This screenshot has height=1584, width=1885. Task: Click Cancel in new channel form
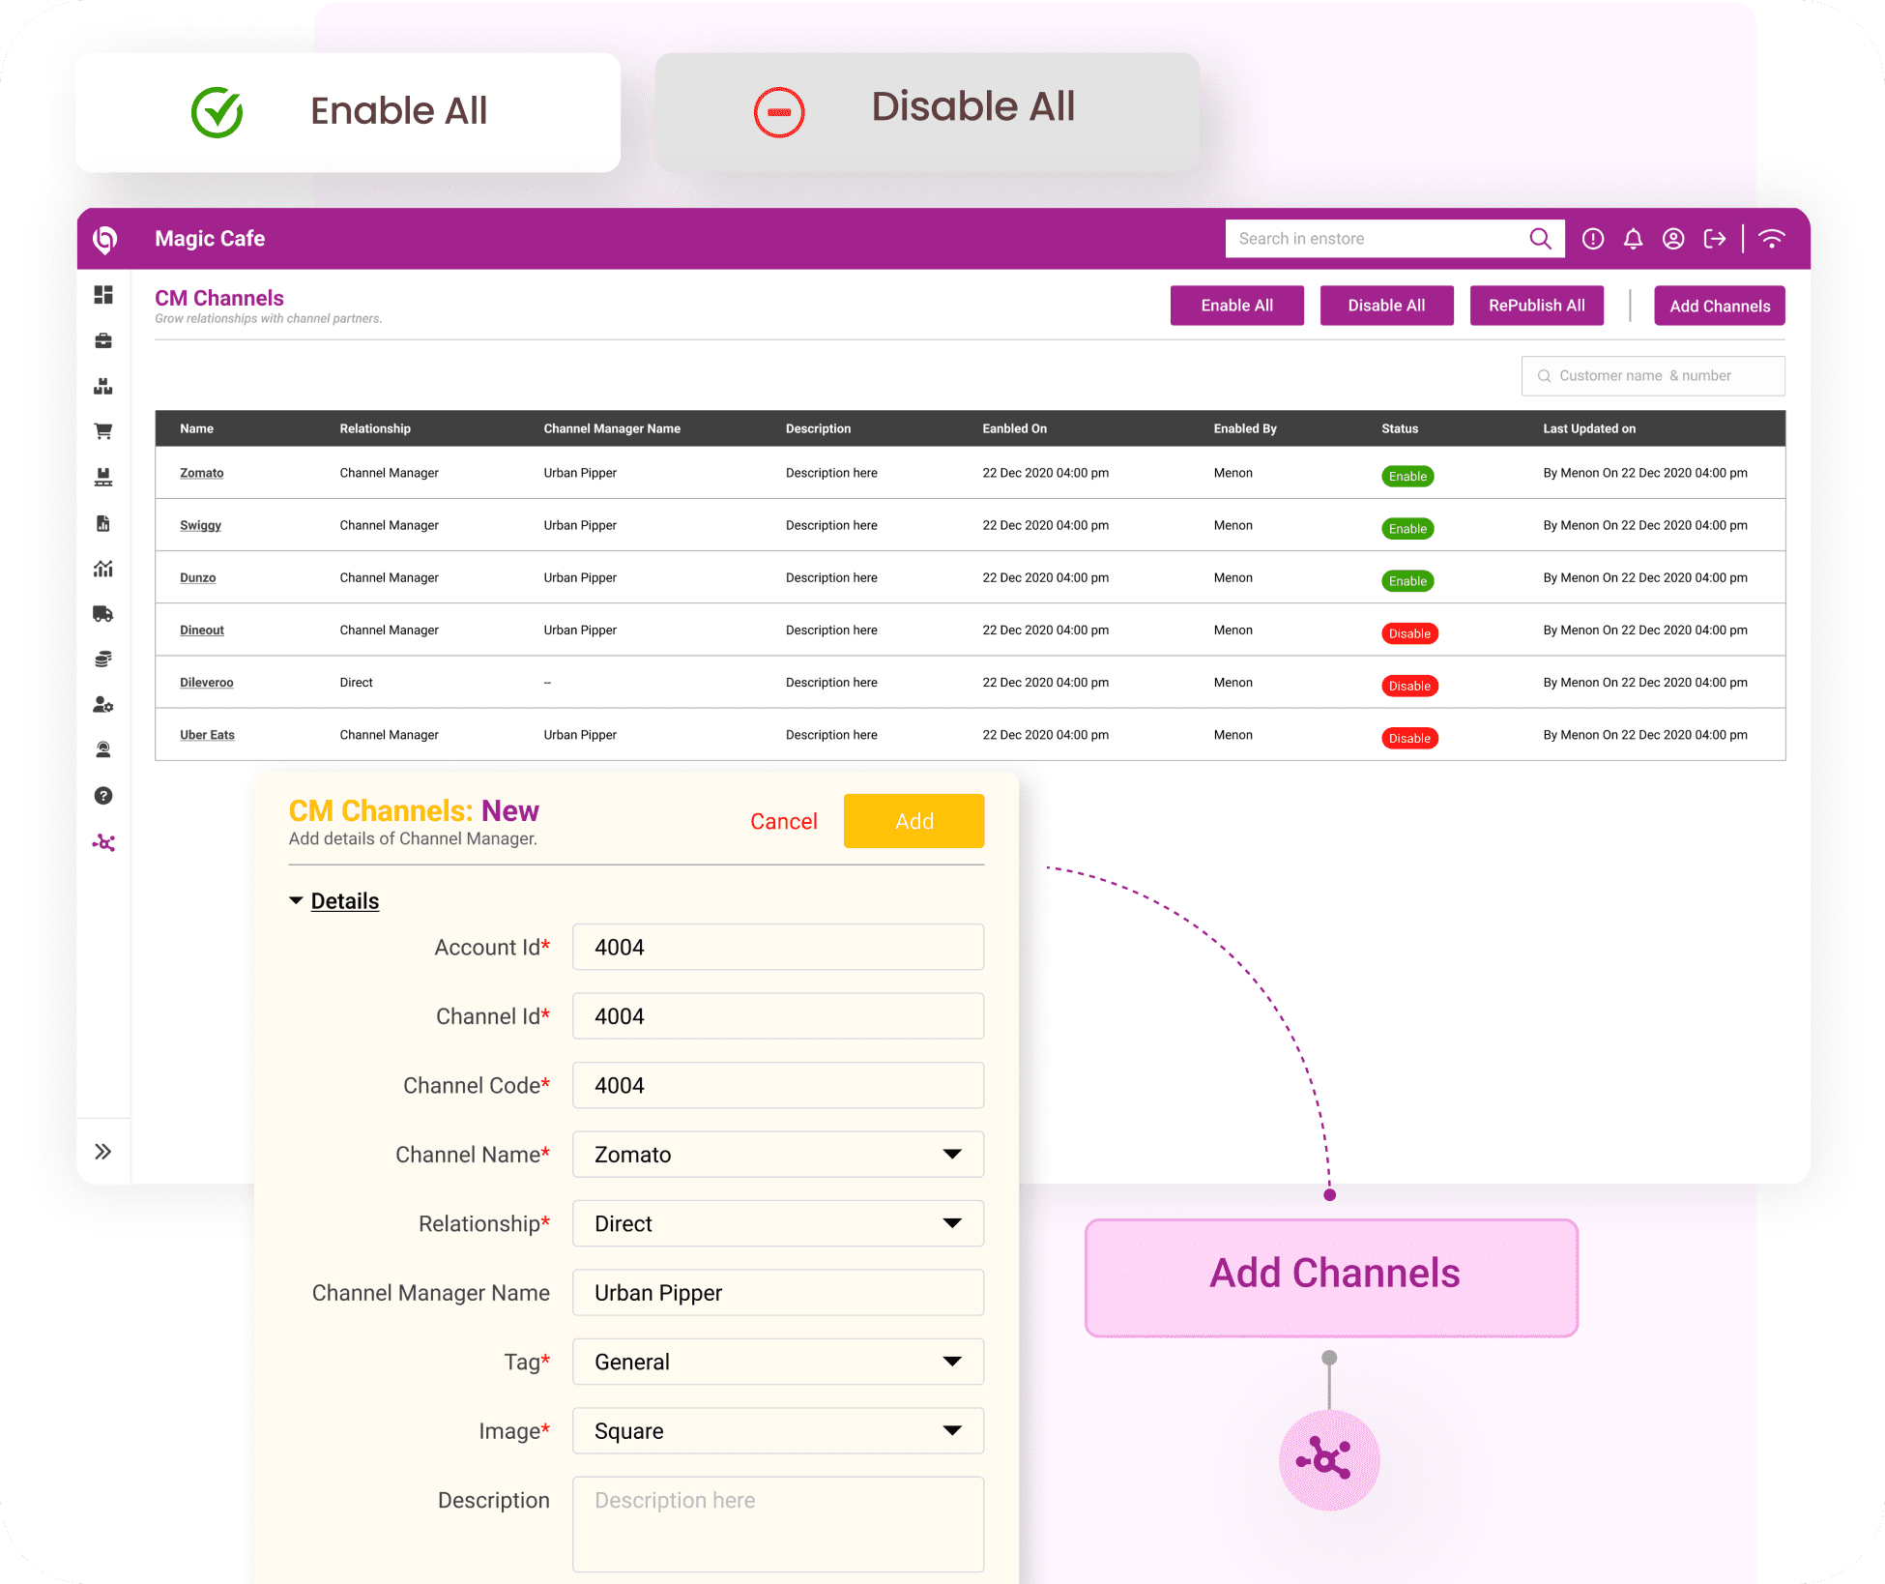point(783,822)
